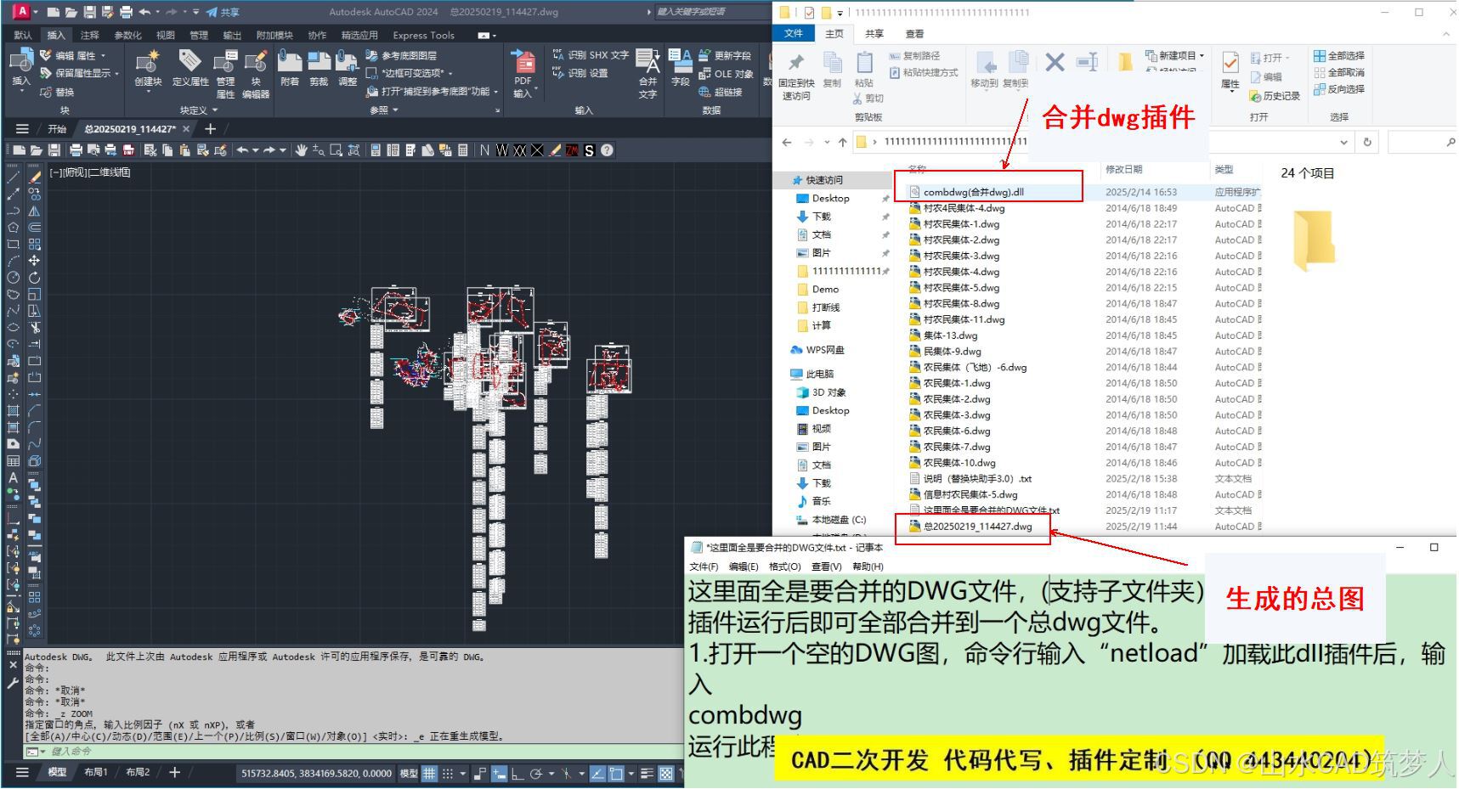Viewport: 1459px width, 789px height.
Task: Toggle object snap tracking in the AutoCAD status bar
Action: [x=597, y=773]
